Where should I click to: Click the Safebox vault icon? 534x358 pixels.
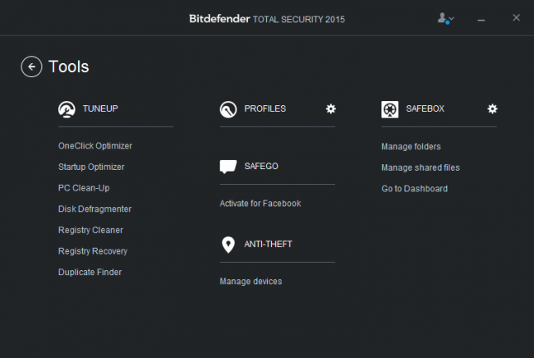pos(390,109)
